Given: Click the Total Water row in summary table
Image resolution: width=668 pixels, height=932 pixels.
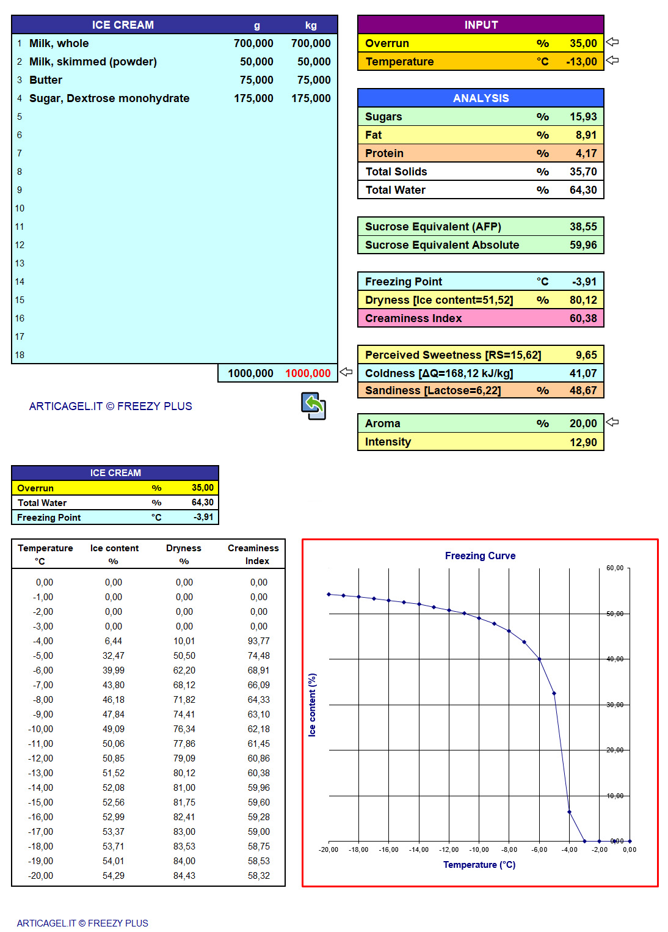Looking at the screenshot, I should (x=115, y=502).
